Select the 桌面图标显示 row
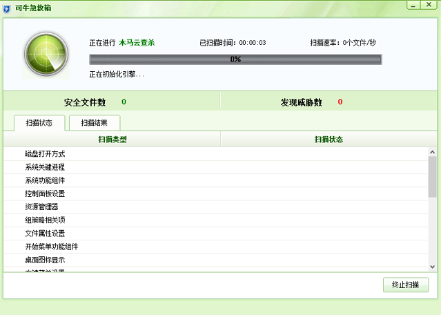Image resolution: width=441 pixels, height=315 pixels. click(216, 260)
